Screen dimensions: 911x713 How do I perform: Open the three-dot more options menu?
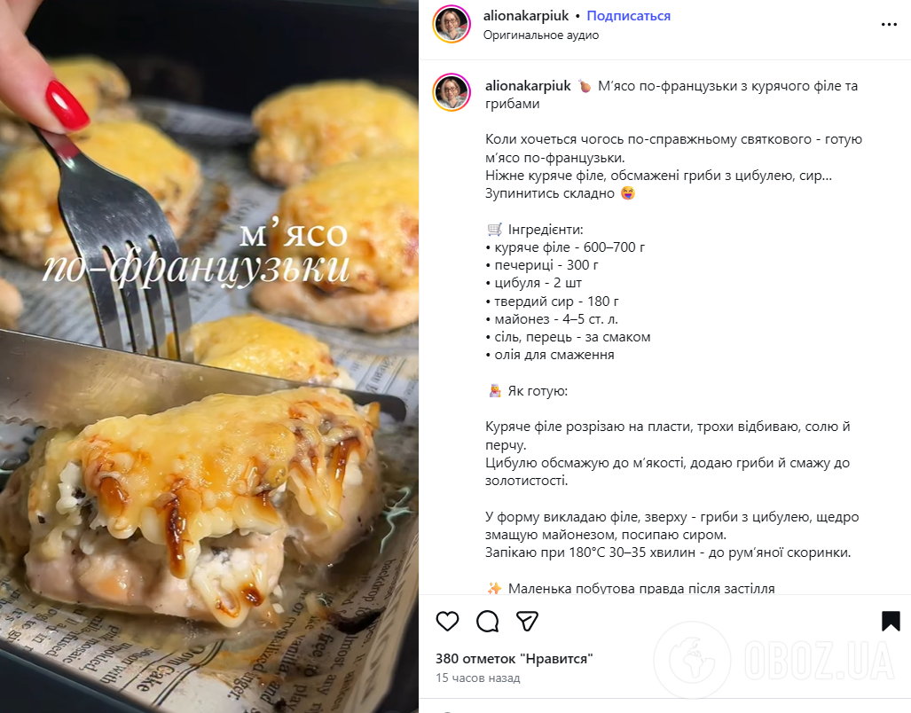coord(889,24)
